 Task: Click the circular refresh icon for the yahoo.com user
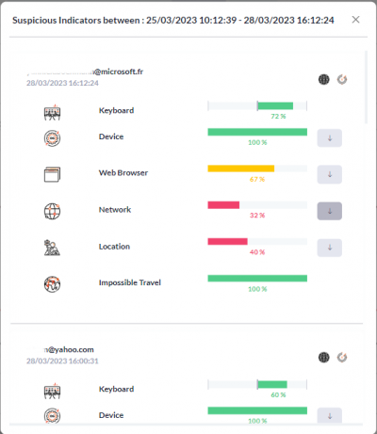coord(342,357)
